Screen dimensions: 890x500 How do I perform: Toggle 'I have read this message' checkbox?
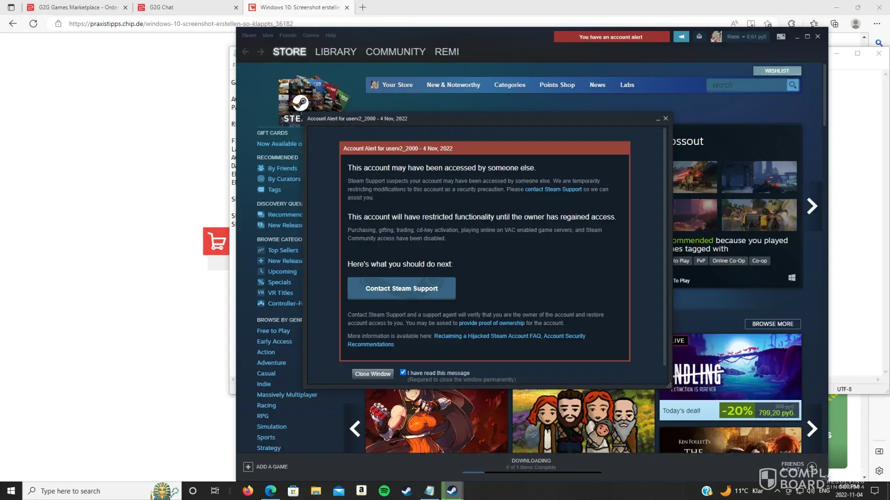tap(403, 372)
